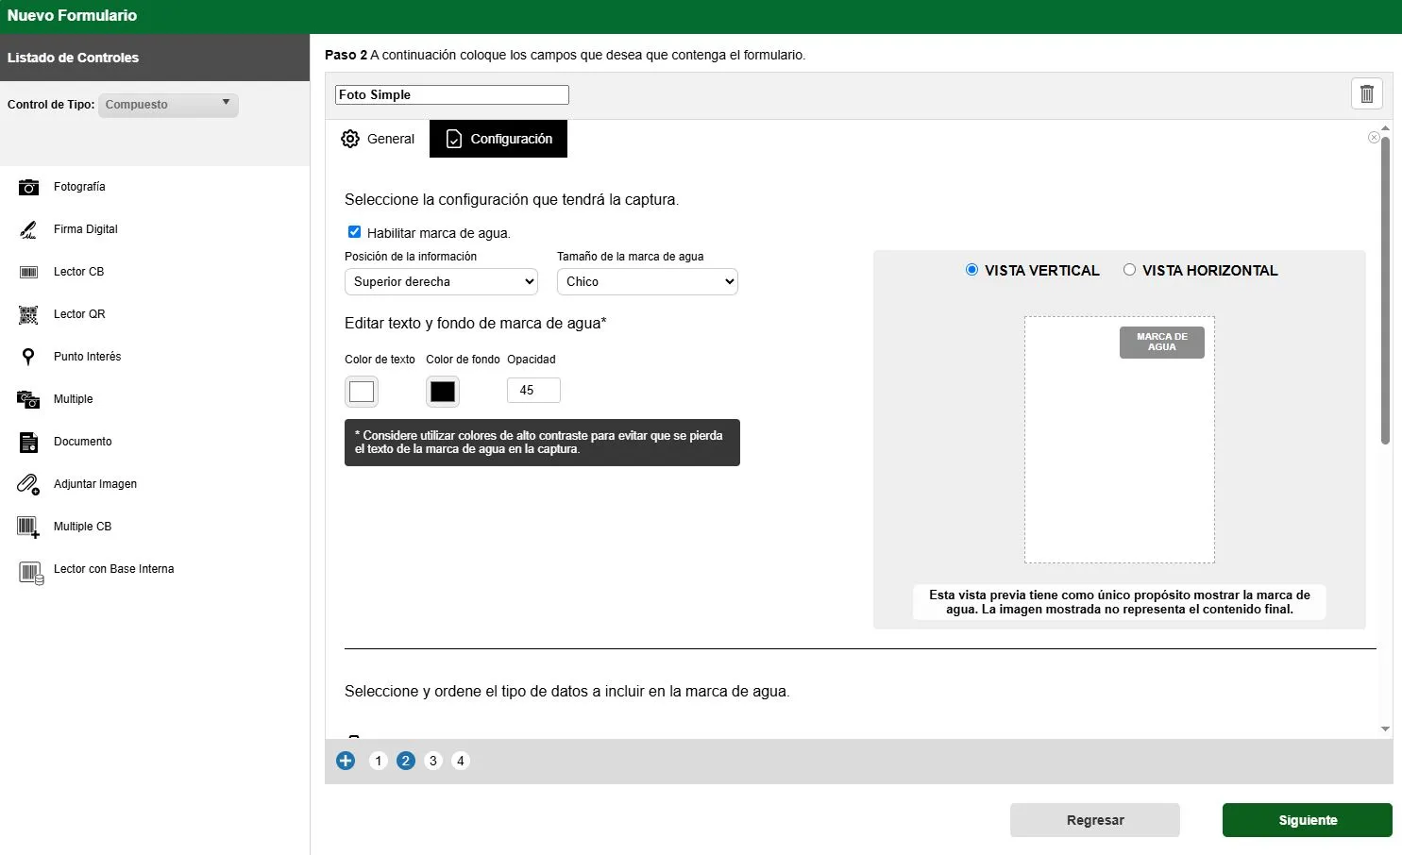Screen dimensions: 1402x855
Task: Open Tamaño de la marca de agua dropdown
Action: click(x=648, y=281)
